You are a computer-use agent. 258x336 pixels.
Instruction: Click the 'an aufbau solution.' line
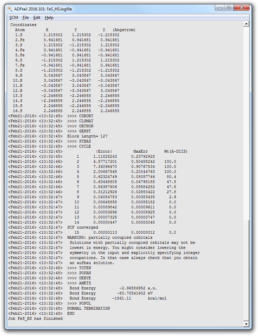click(x=92, y=263)
